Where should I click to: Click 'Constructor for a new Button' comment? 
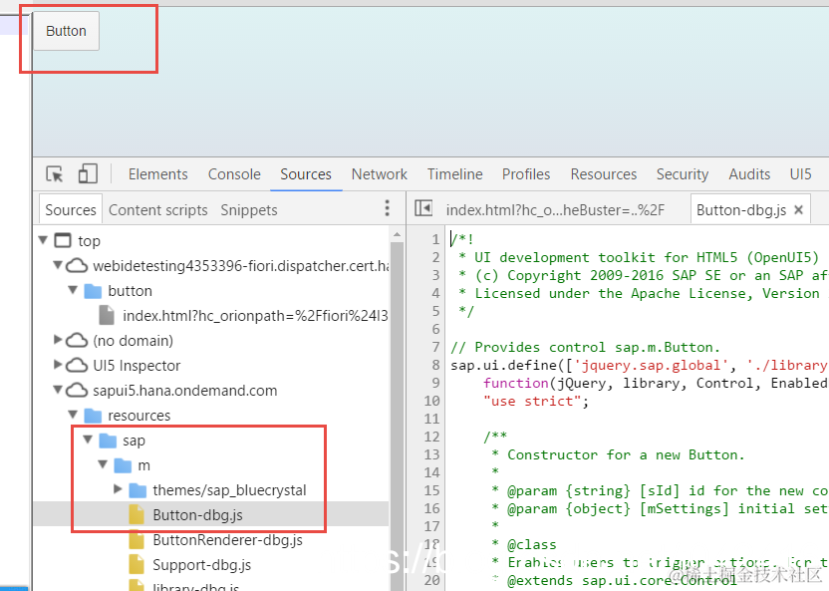point(626,454)
